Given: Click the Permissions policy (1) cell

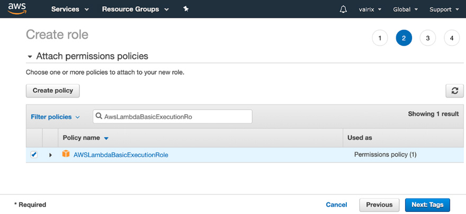Looking at the screenshot, I should 385,155.
